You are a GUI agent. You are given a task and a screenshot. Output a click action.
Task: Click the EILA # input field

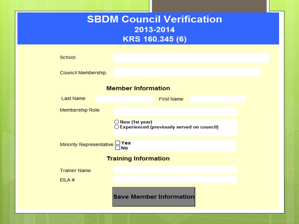(x=175, y=179)
